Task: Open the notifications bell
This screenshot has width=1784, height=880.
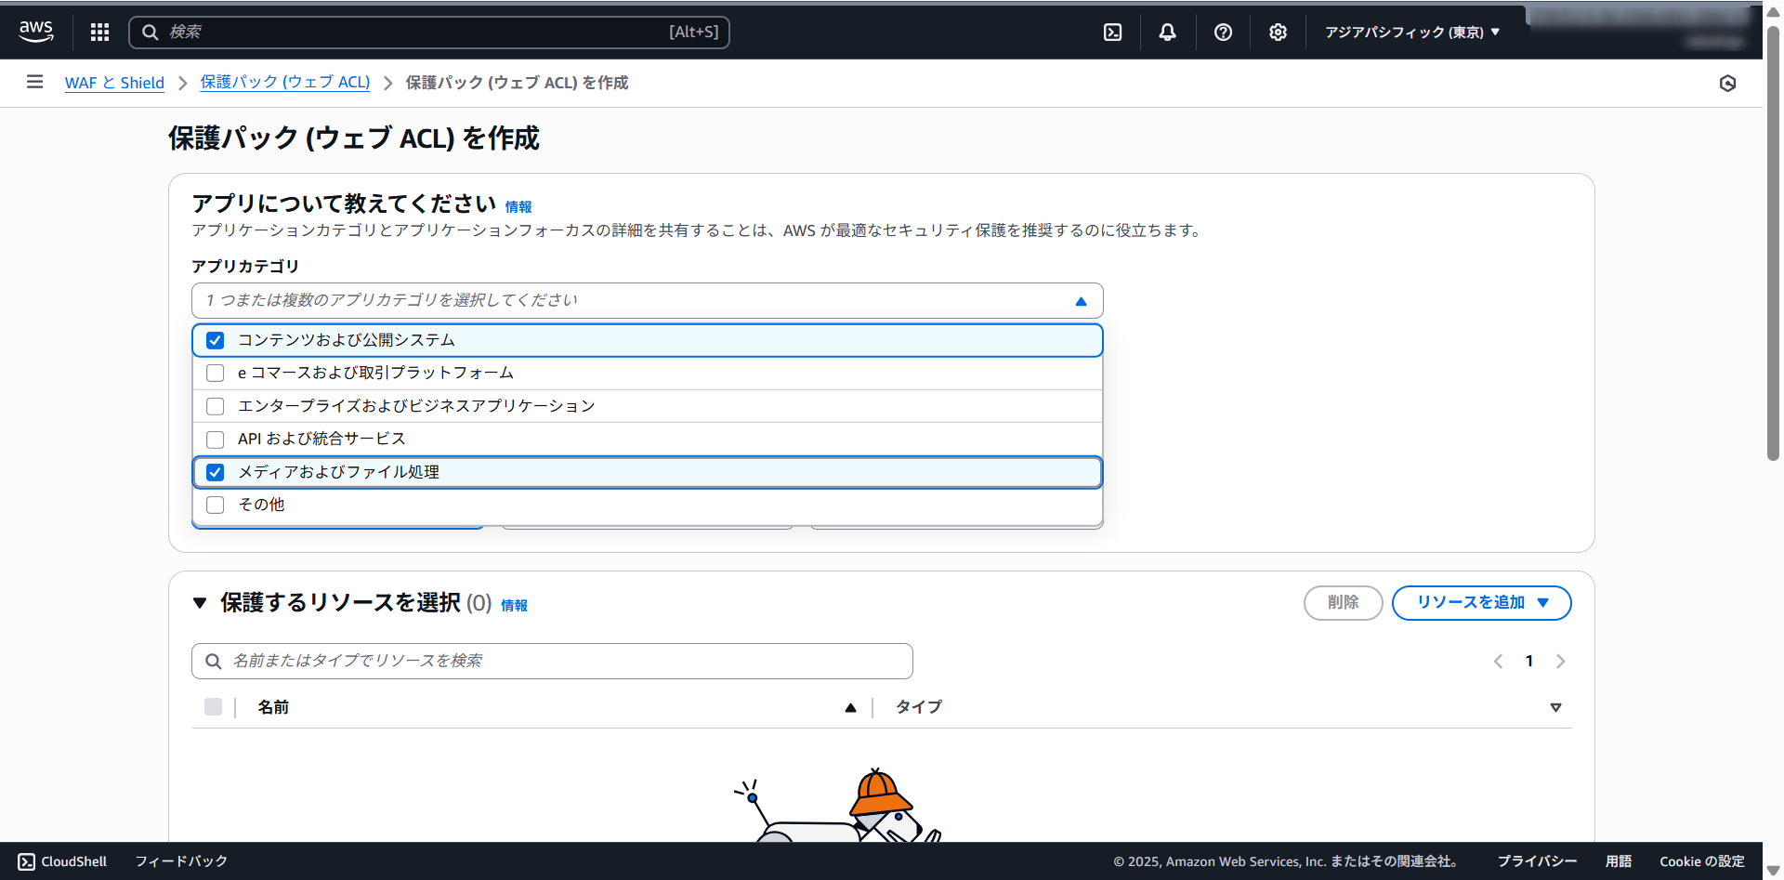Action: (1167, 33)
